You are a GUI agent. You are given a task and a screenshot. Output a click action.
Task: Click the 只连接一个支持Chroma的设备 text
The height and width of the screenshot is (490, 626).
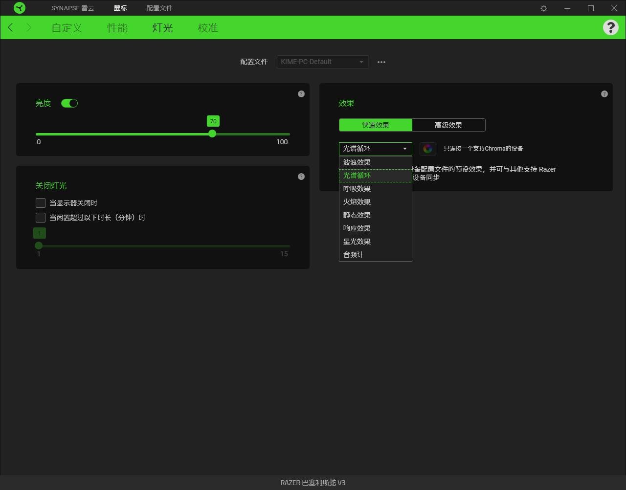483,149
